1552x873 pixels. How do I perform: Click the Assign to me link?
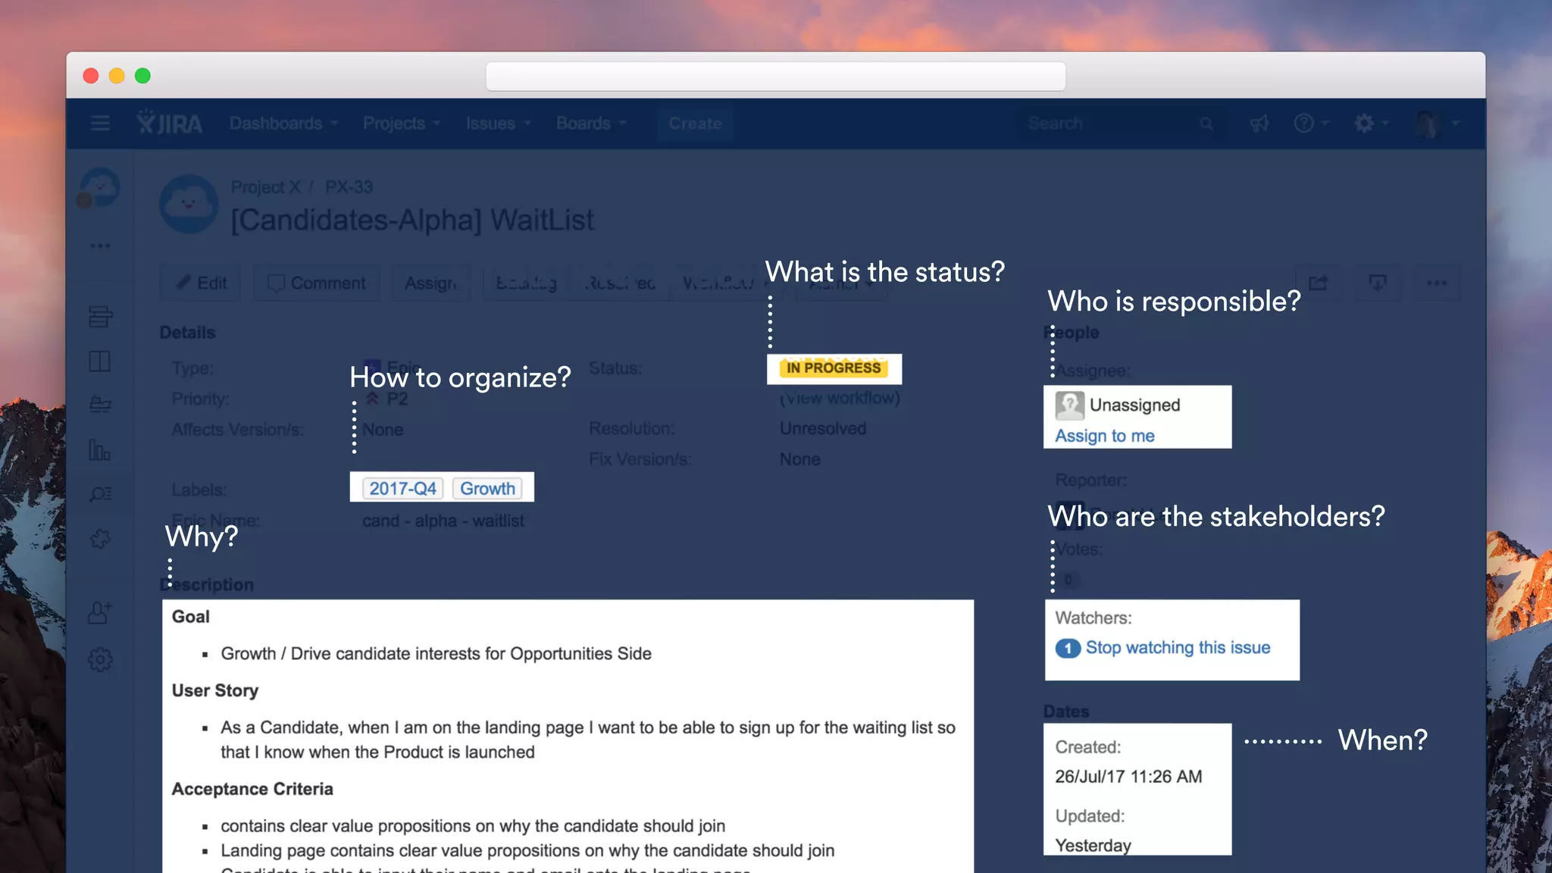1104,436
